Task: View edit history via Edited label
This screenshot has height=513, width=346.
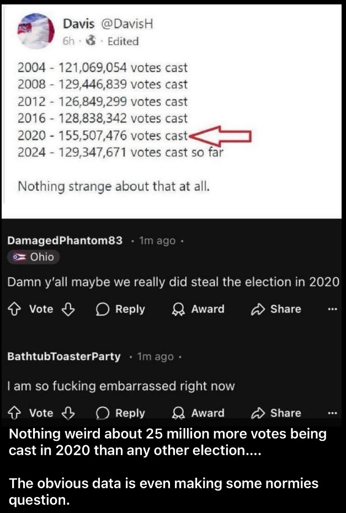Action: tap(123, 41)
